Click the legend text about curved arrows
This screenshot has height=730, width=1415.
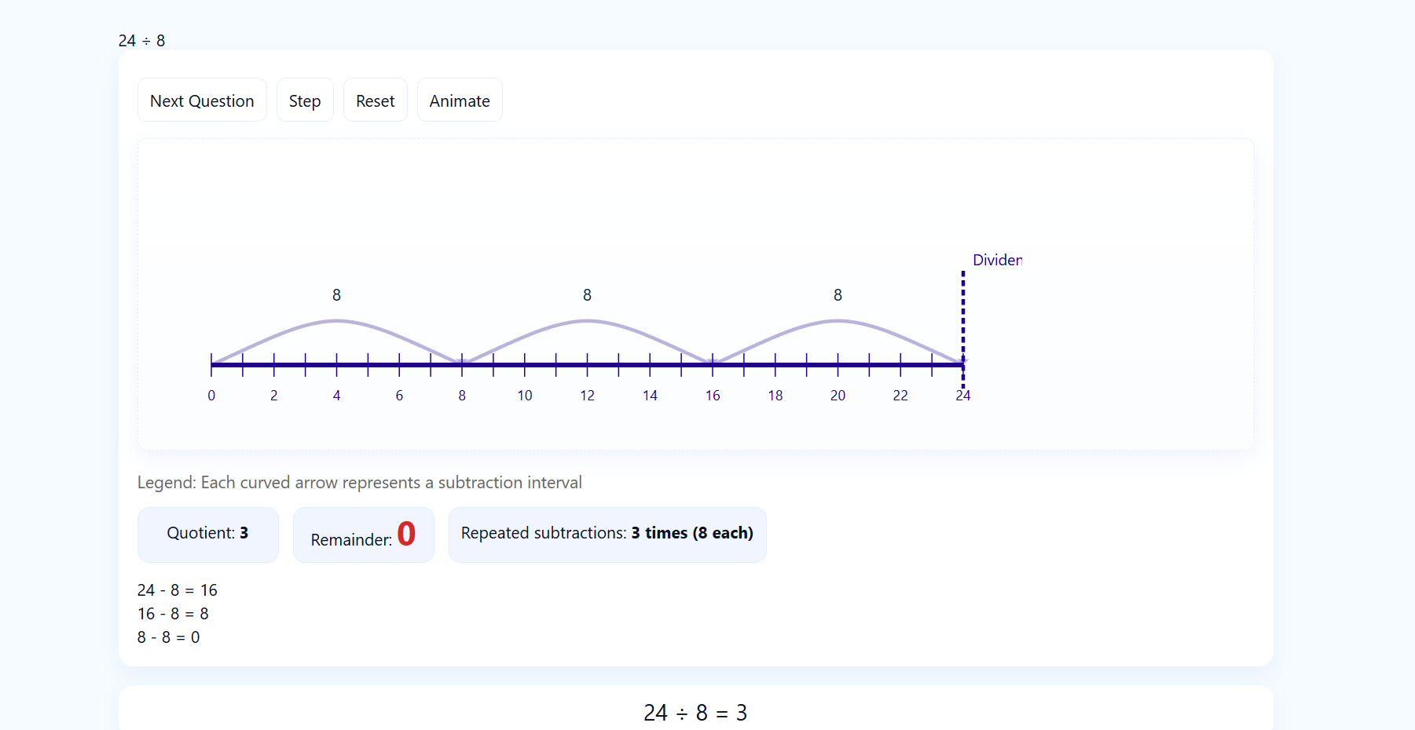[x=360, y=482]
